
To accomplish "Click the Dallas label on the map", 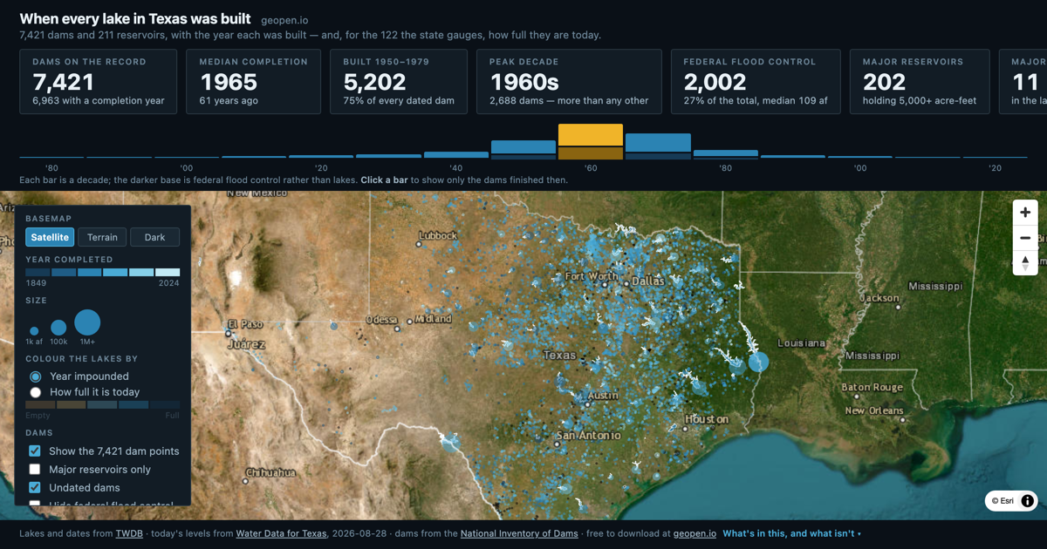I will click(648, 281).
